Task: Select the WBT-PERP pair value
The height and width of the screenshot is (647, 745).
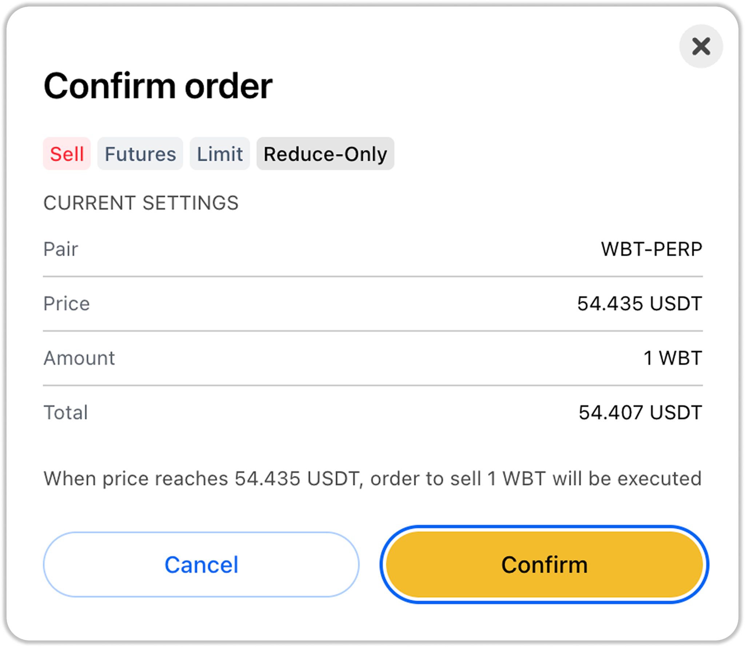Action: (651, 249)
